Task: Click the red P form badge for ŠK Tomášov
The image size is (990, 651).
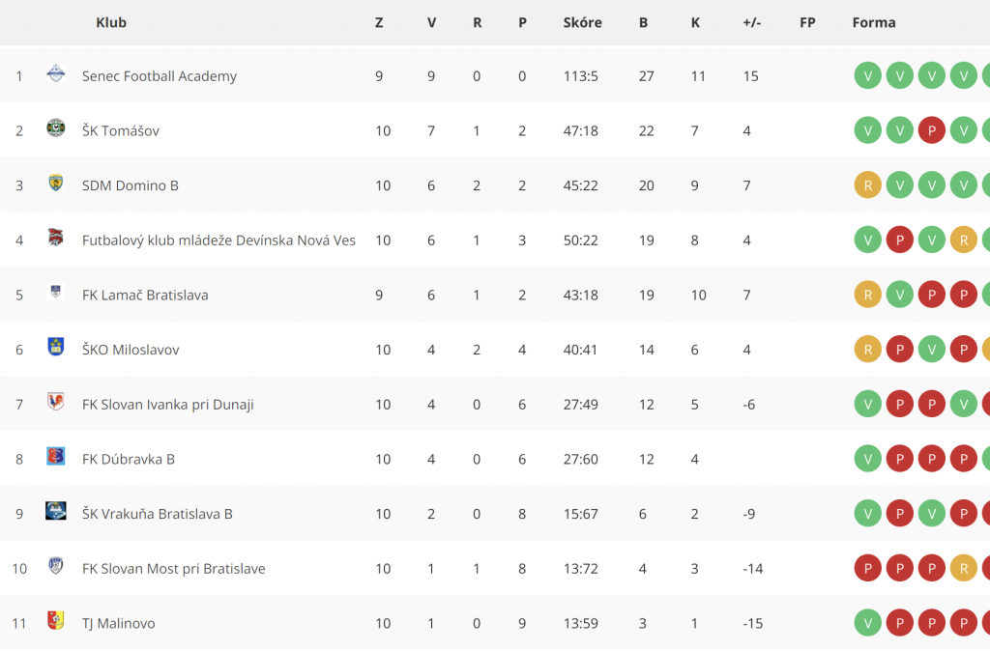Action: (931, 130)
